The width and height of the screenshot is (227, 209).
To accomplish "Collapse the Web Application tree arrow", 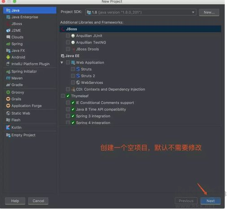I will [x=62, y=63].
